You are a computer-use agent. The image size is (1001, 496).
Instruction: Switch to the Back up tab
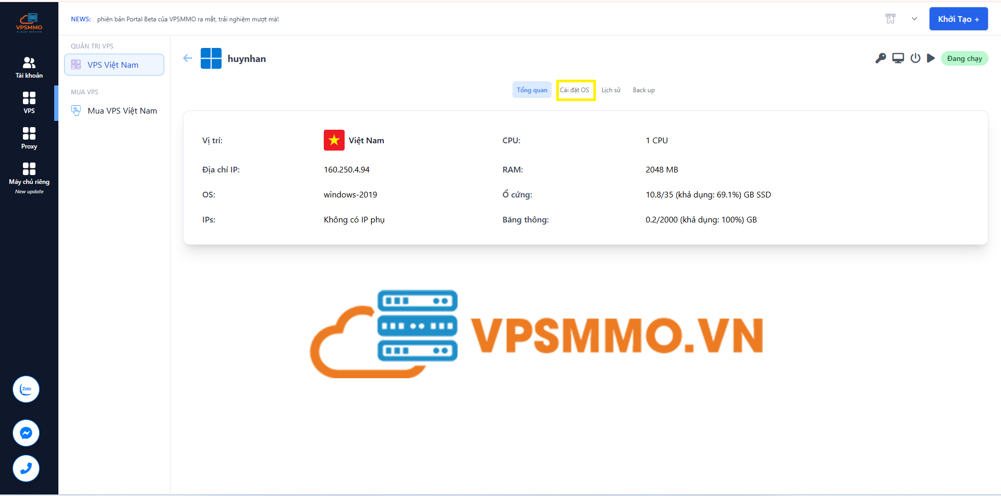click(x=643, y=90)
